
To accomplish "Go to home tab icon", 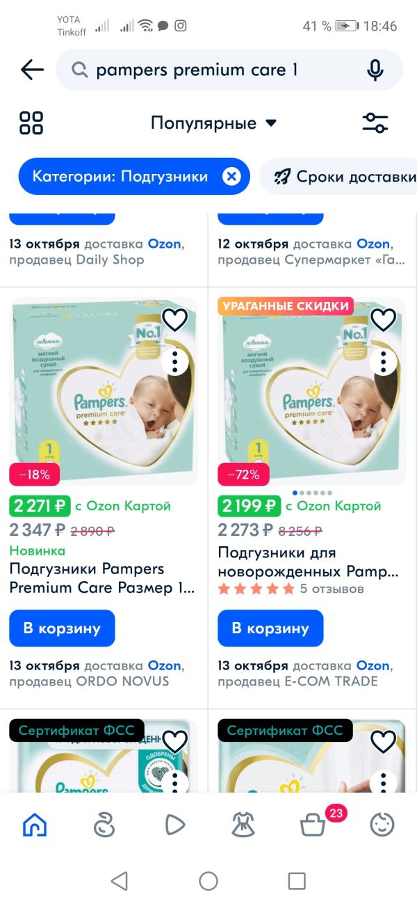I will click(x=35, y=825).
